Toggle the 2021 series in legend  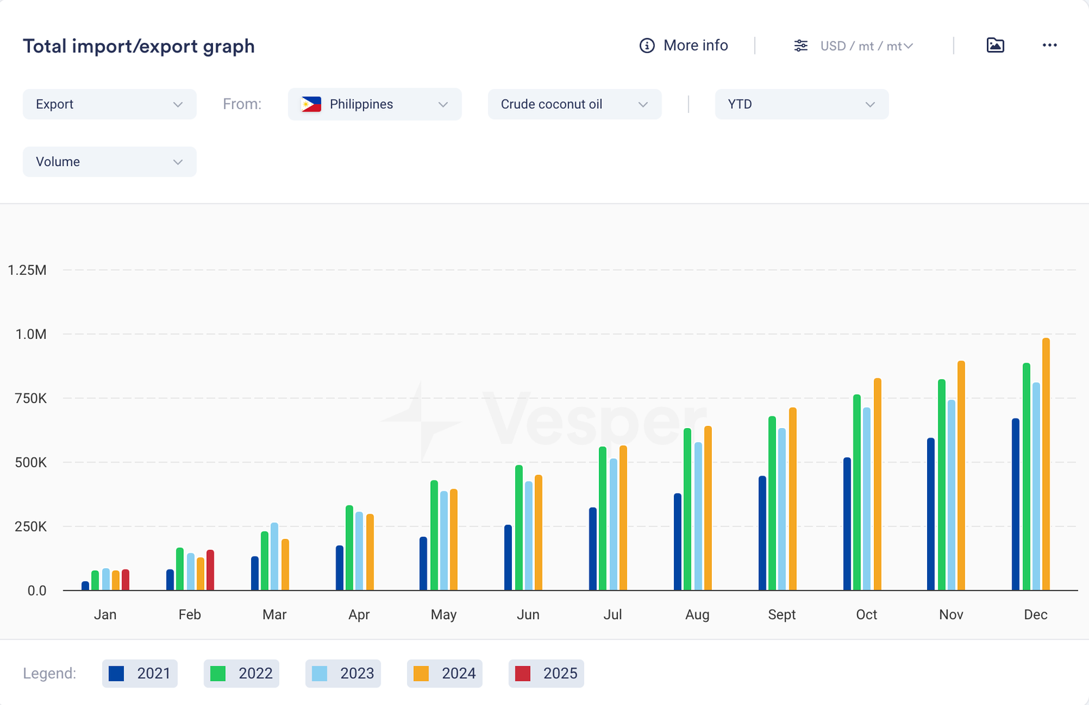[140, 674]
